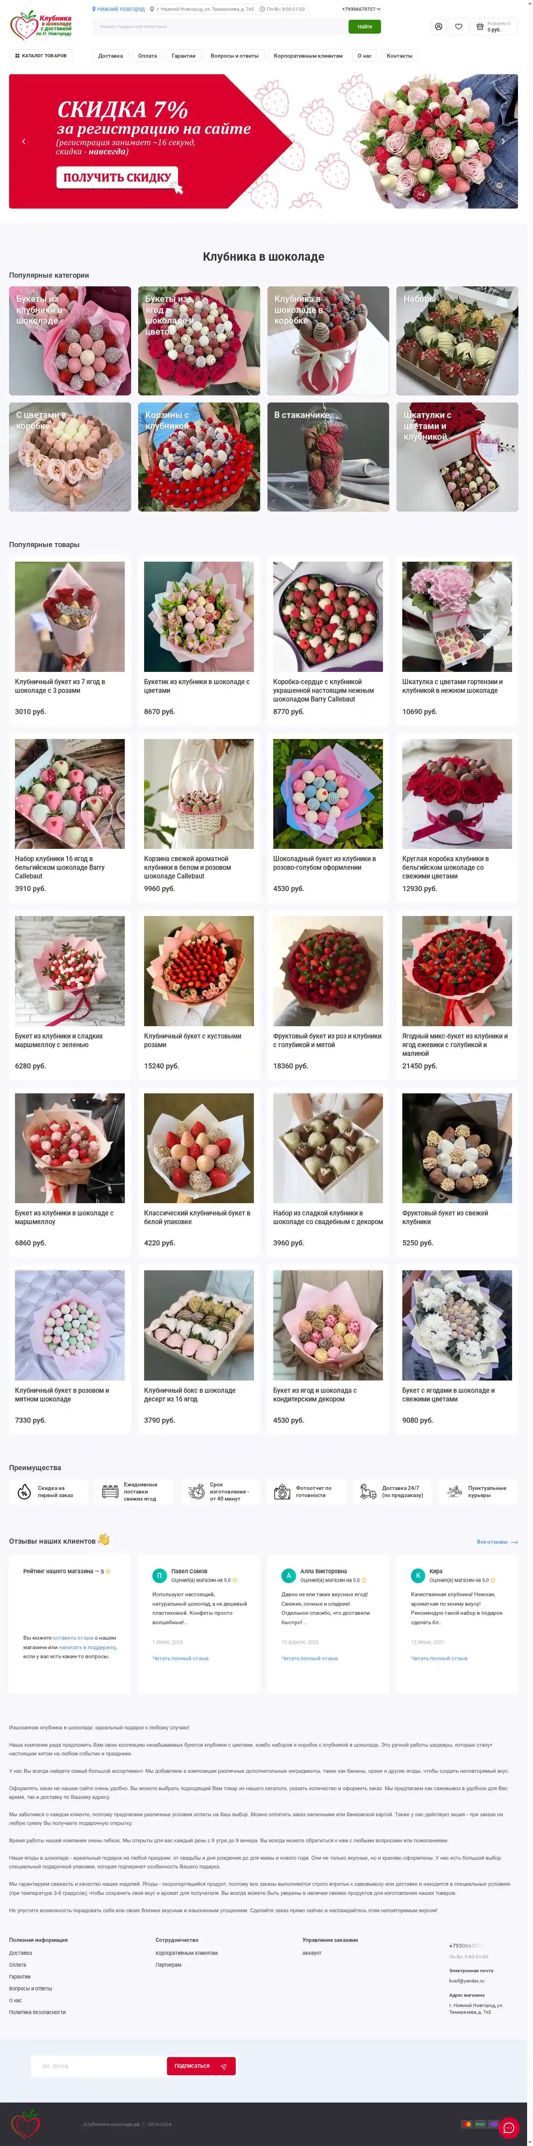Image resolution: width=533 pixels, height=2146 pixels.
Task: Click the Найти search button
Action: pyautogui.click(x=365, y=26)
